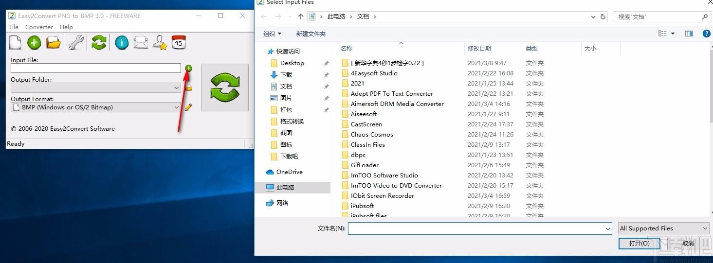This screenshot has height=263, width=713.
Task: Click the blue help question mark icon
Action: 707,34
